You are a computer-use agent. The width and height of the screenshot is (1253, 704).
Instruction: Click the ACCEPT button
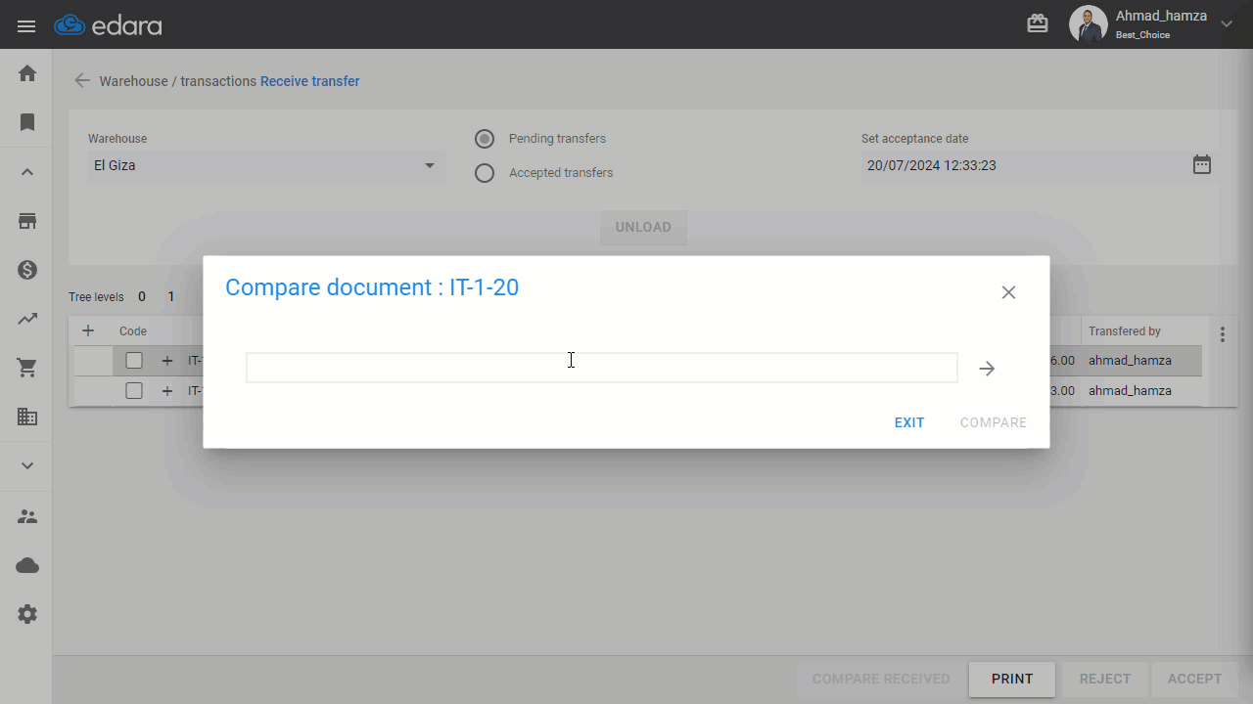click(x=1195, y=679)
